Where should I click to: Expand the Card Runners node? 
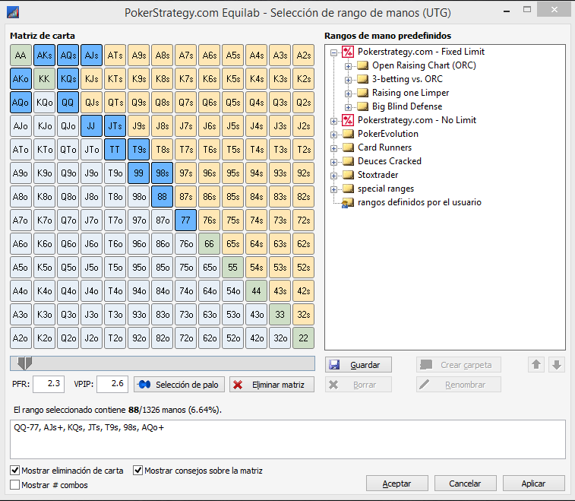pyautogui.click(x=333, y=148)
